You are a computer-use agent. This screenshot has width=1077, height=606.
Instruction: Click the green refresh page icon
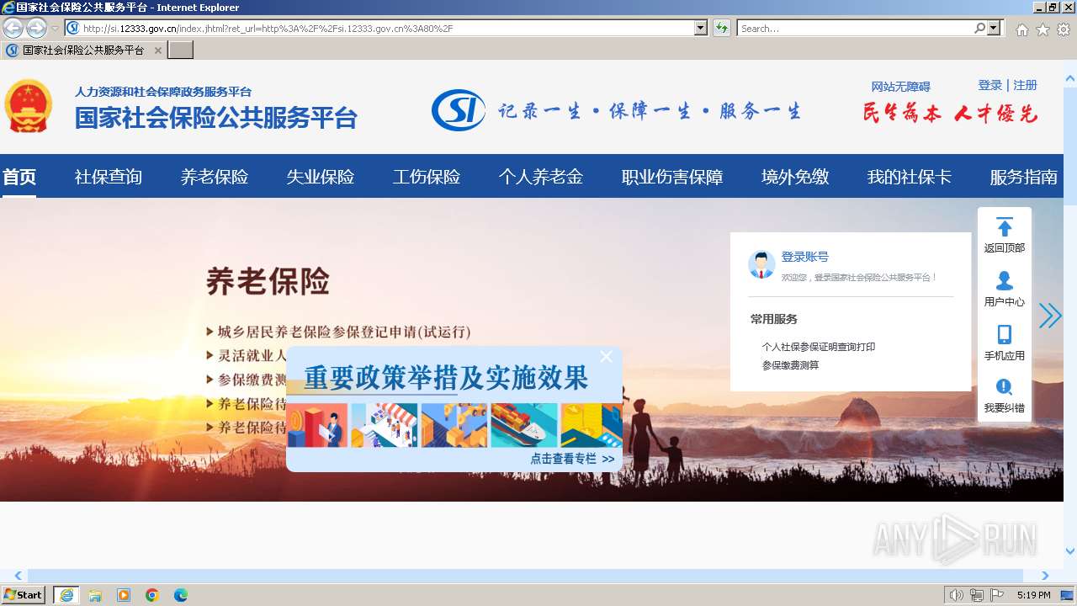coord(722,28)
